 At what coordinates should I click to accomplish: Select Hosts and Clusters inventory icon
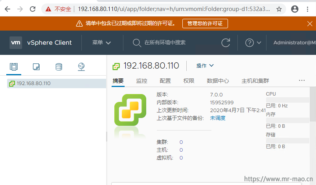pos(14,67)
